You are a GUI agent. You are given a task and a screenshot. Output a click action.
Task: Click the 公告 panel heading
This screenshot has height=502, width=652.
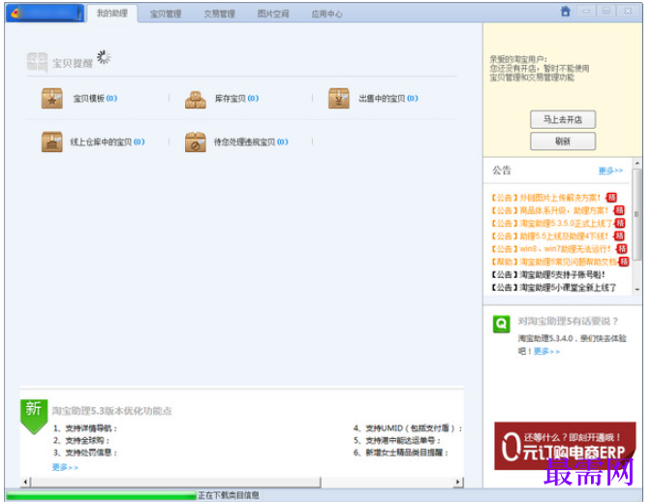pos(502,171)
